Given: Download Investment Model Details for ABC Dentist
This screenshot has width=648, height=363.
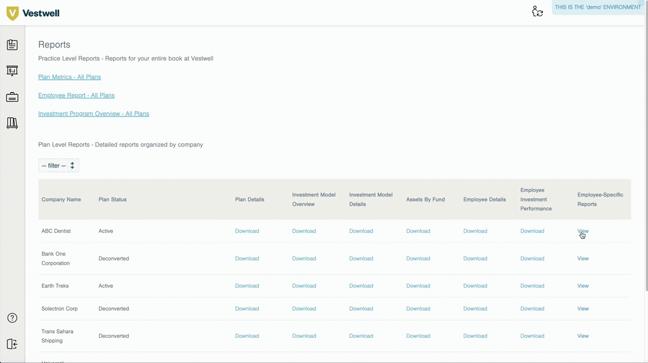Looking at the screenshot, I should tap(361, 231).
